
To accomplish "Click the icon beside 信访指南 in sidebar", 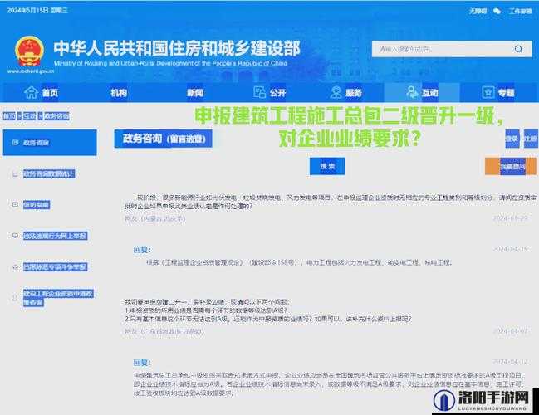I will pos(15,205).
